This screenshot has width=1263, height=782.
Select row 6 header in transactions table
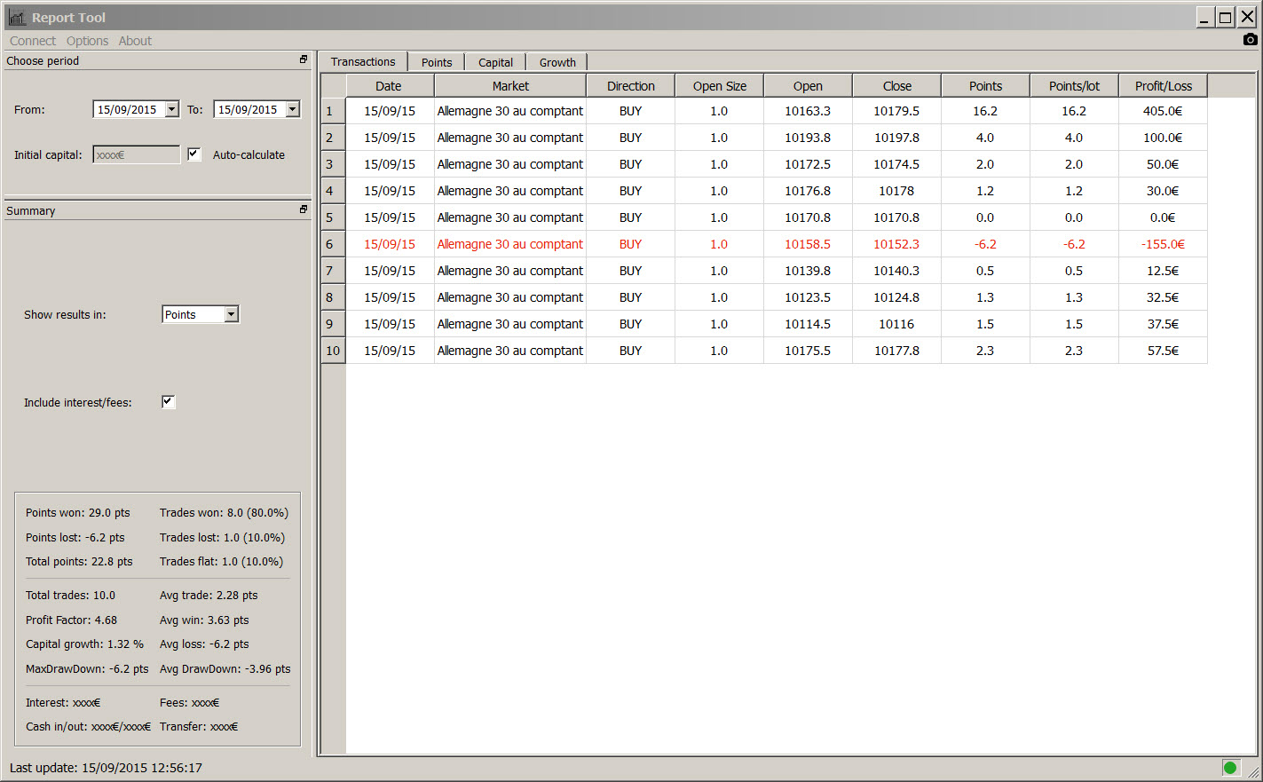332,244
